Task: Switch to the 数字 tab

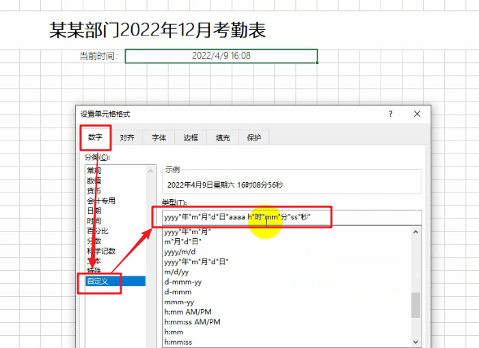Action: (95, 138)
